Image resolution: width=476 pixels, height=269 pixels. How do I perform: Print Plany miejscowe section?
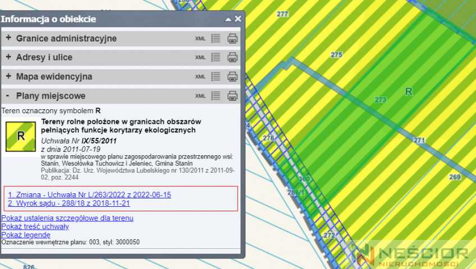click(x=232, y=96)
